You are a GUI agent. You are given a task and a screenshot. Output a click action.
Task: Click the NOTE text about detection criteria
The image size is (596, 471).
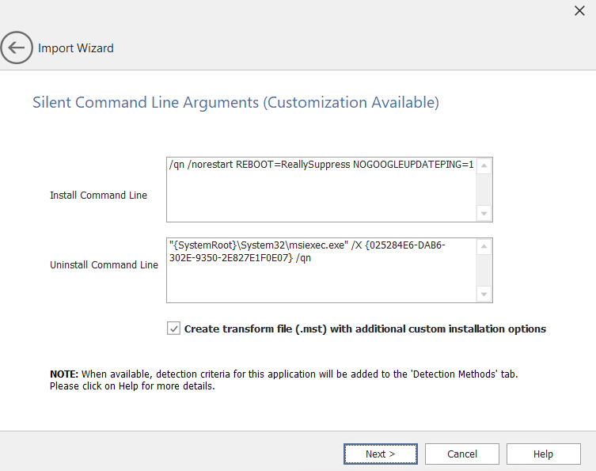pos(285,380)
